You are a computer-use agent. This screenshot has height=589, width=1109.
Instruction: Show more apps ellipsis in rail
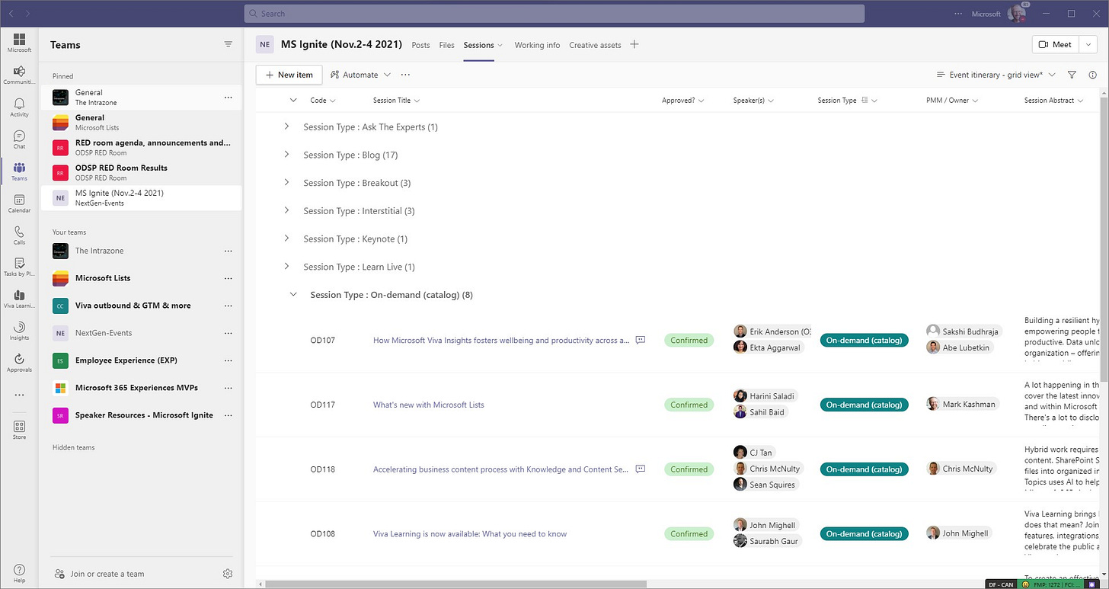point(19,395)
